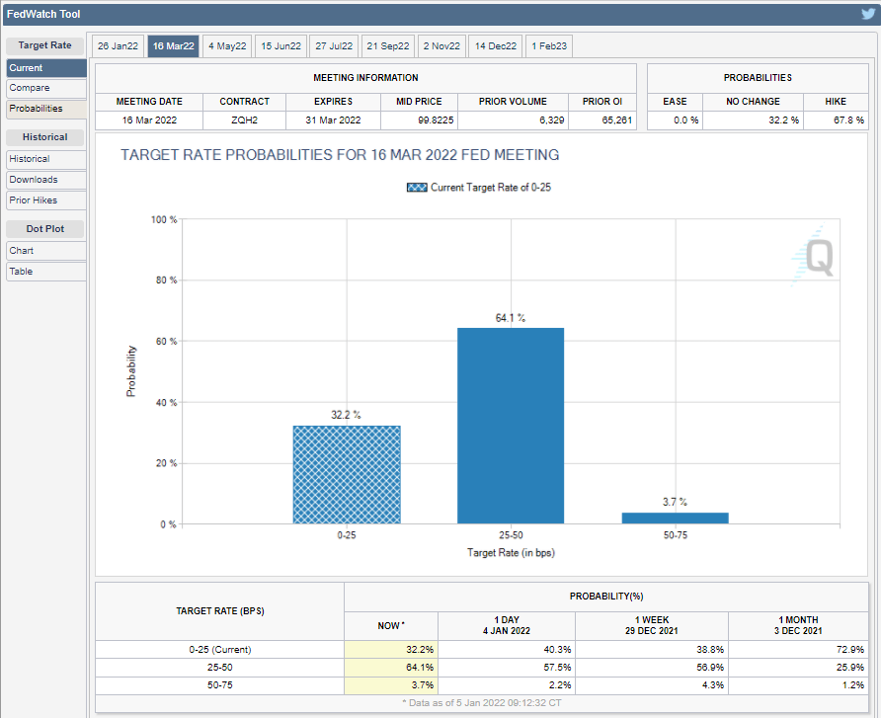Select the 27 Jul22 meeting tab
This screenshot has width=881, height=718.
335,46
